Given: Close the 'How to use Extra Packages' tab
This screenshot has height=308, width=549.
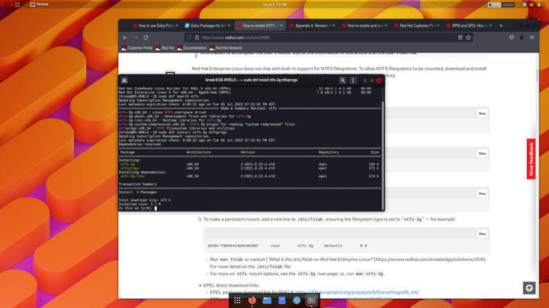Looking at the screenshot, I should pos(177,26).
